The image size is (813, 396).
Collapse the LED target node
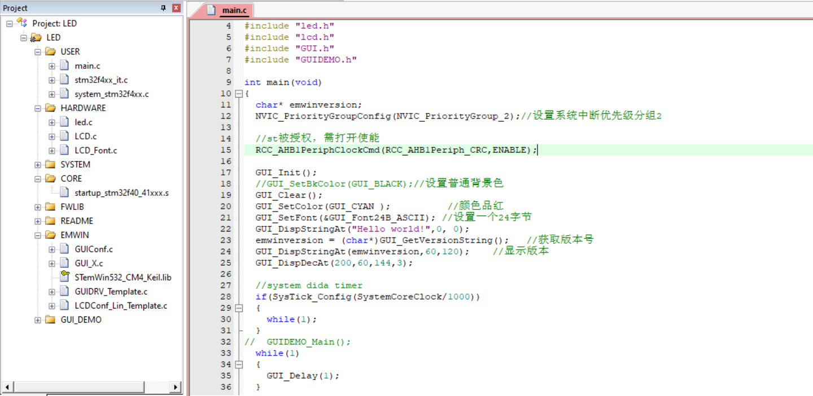[x=24, y=38]
